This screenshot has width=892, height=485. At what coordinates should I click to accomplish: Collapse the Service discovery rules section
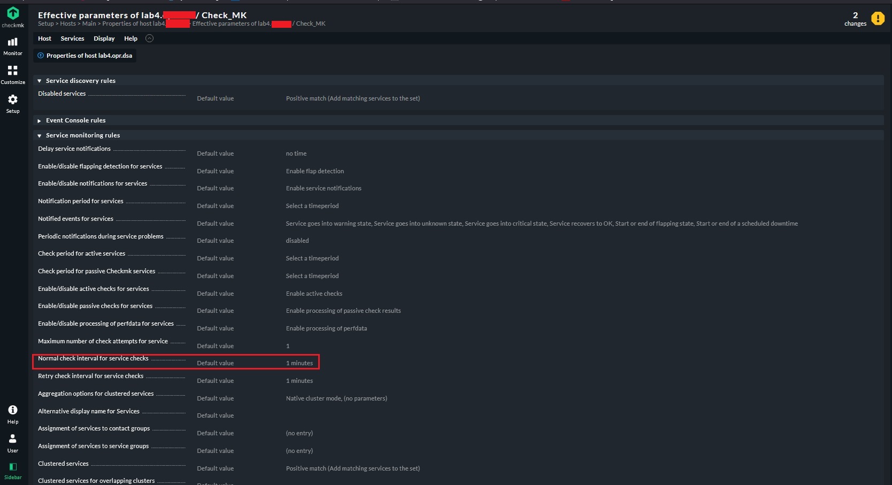(39, 80)
